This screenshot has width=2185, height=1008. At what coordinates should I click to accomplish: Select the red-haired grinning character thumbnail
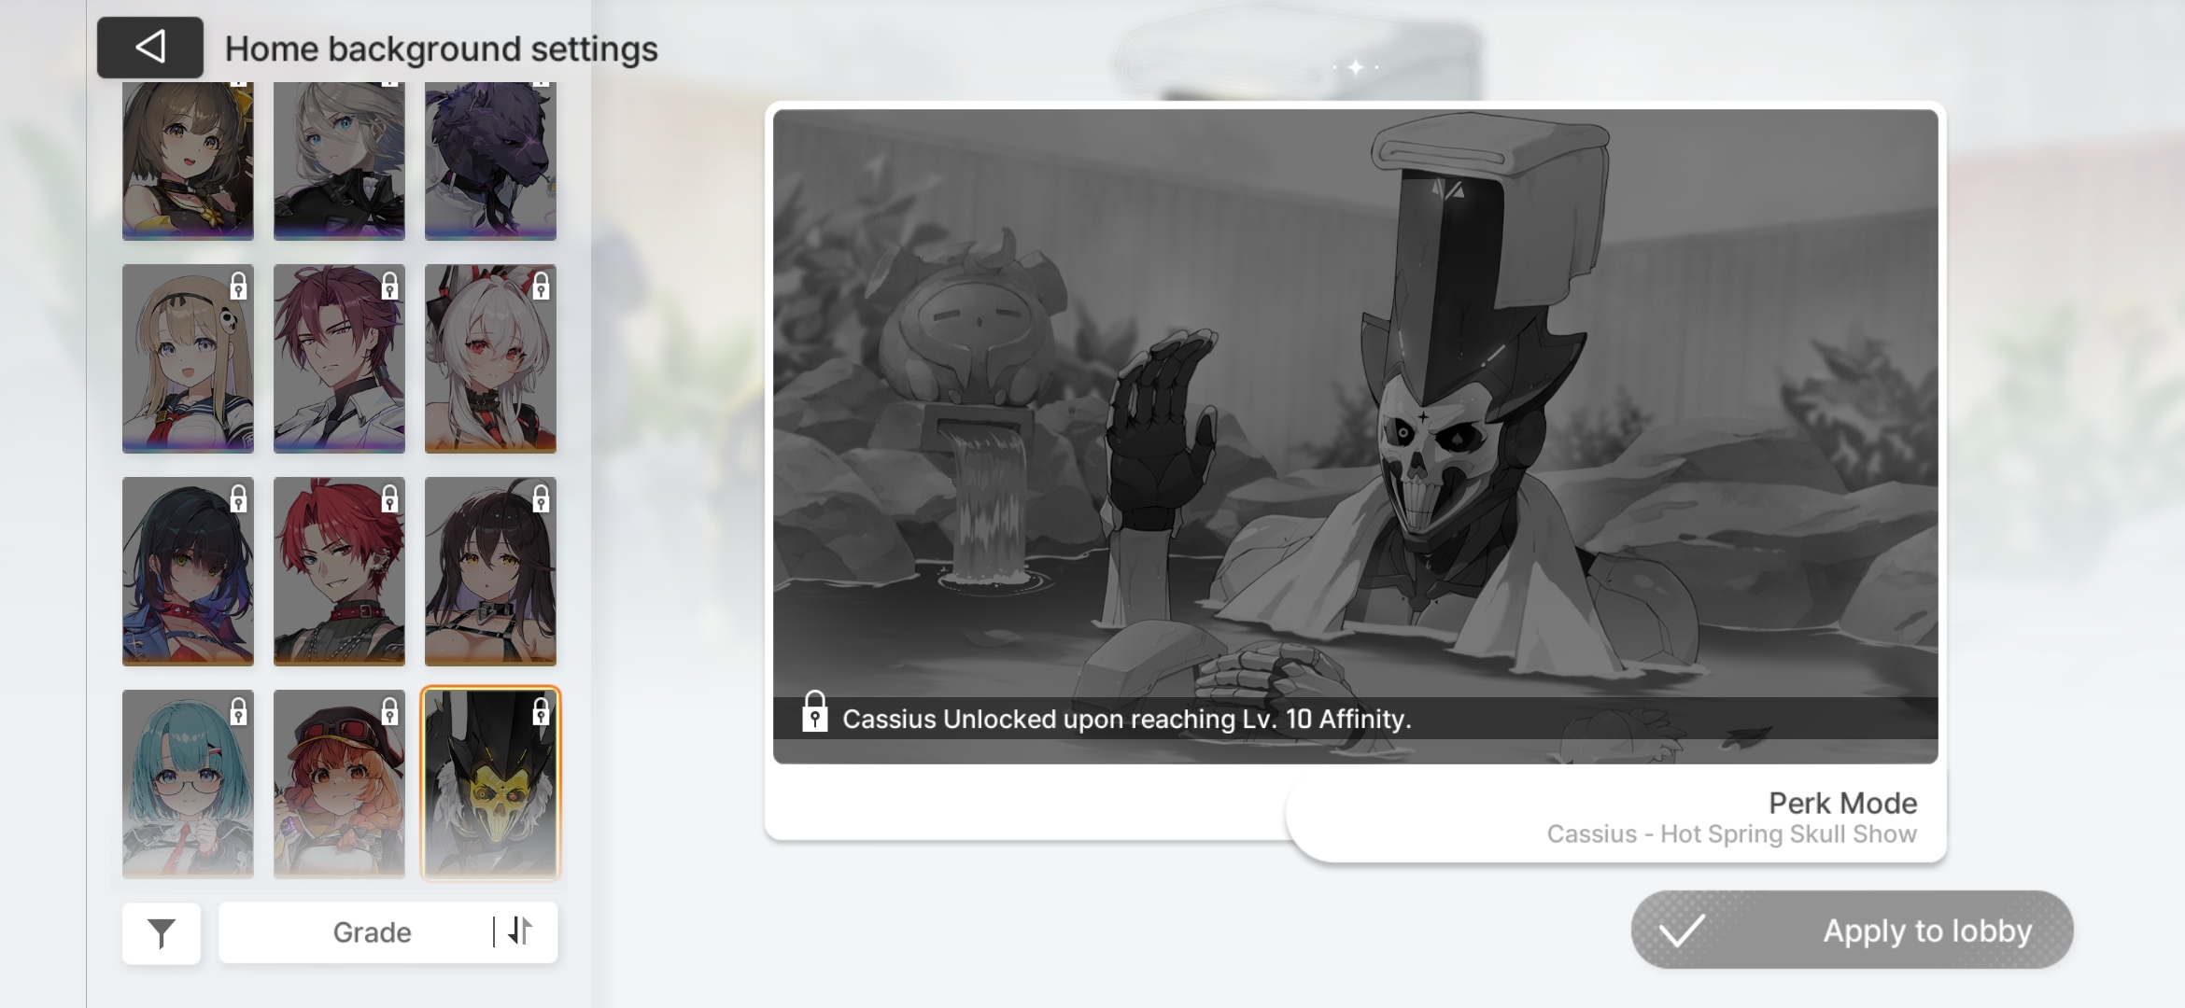click(x=339, y=571)
